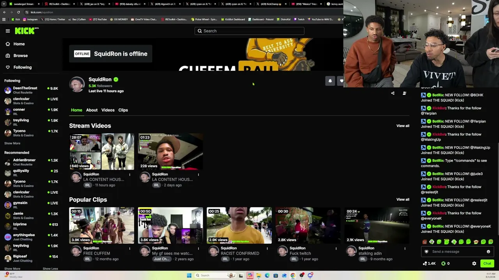Play the 00:24 stalking adin clip thumbnail

[x=377, y=226]
